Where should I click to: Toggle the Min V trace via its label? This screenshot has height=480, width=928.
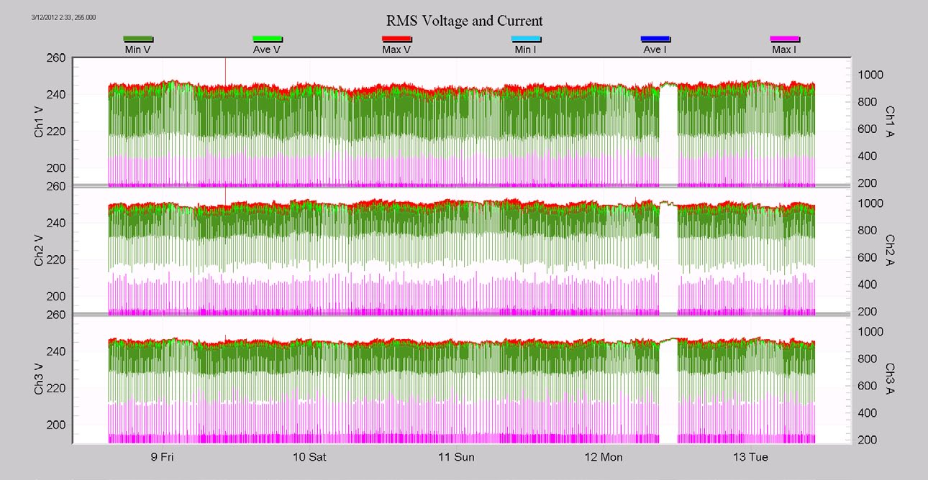point(137,50)
